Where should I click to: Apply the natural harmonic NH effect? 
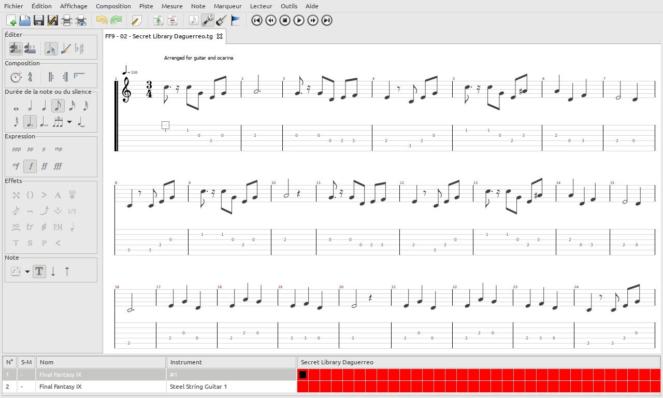pos(72,195)
